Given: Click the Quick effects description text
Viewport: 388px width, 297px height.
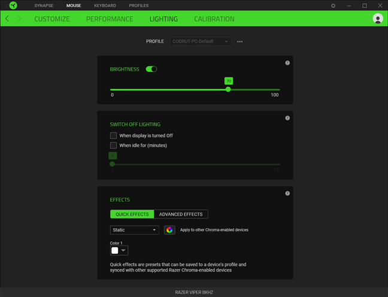Looking at the screenshot, I should pyautogui.click(x=178, y=267).
